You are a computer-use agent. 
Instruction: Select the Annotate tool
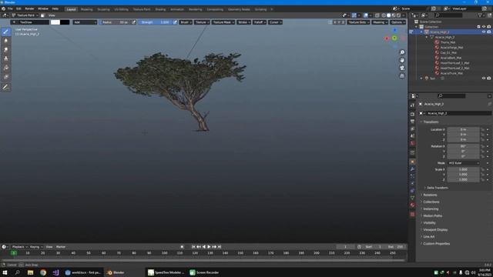(5, 87)
